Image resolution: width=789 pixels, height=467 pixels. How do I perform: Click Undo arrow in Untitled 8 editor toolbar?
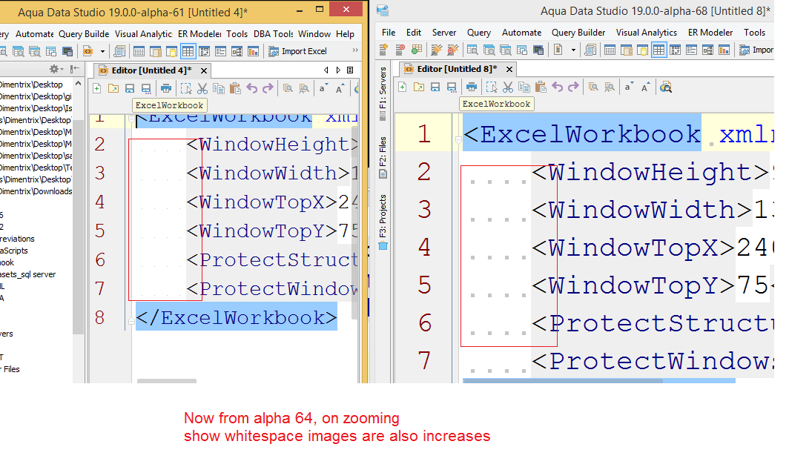coord(557,87)
